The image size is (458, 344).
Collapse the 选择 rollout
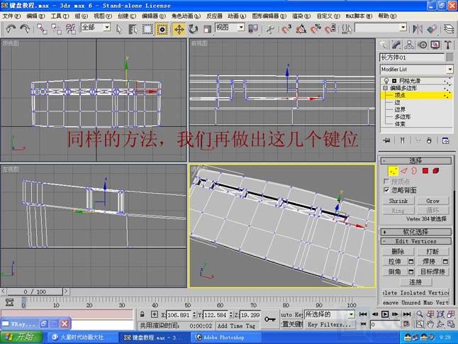coord(416,161)
